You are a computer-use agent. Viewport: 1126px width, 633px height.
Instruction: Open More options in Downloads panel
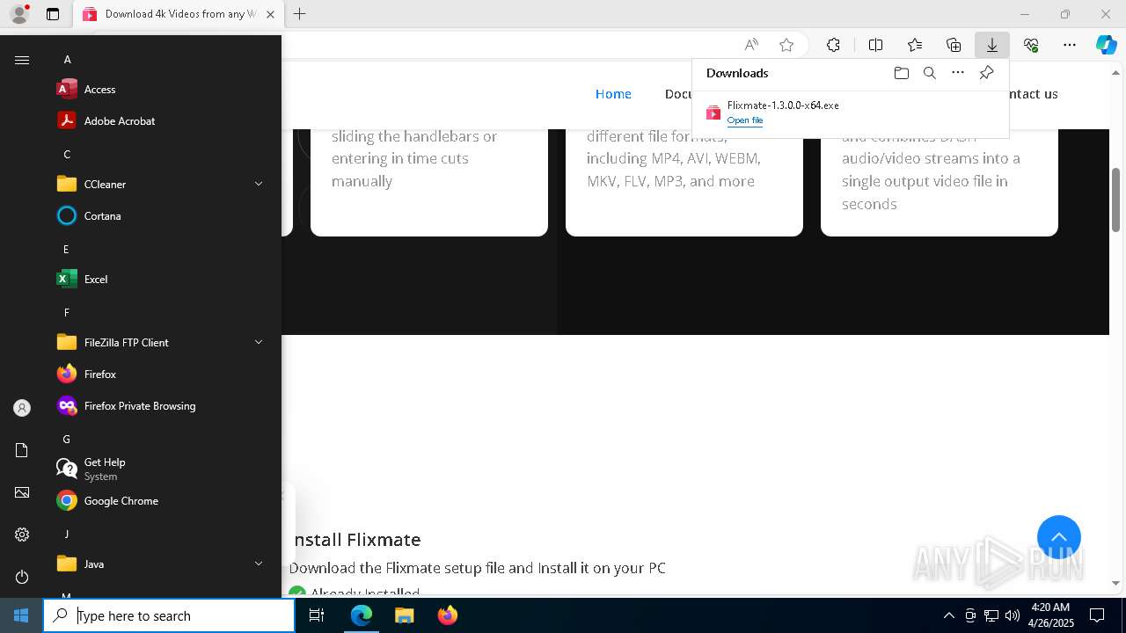[958, 73]
